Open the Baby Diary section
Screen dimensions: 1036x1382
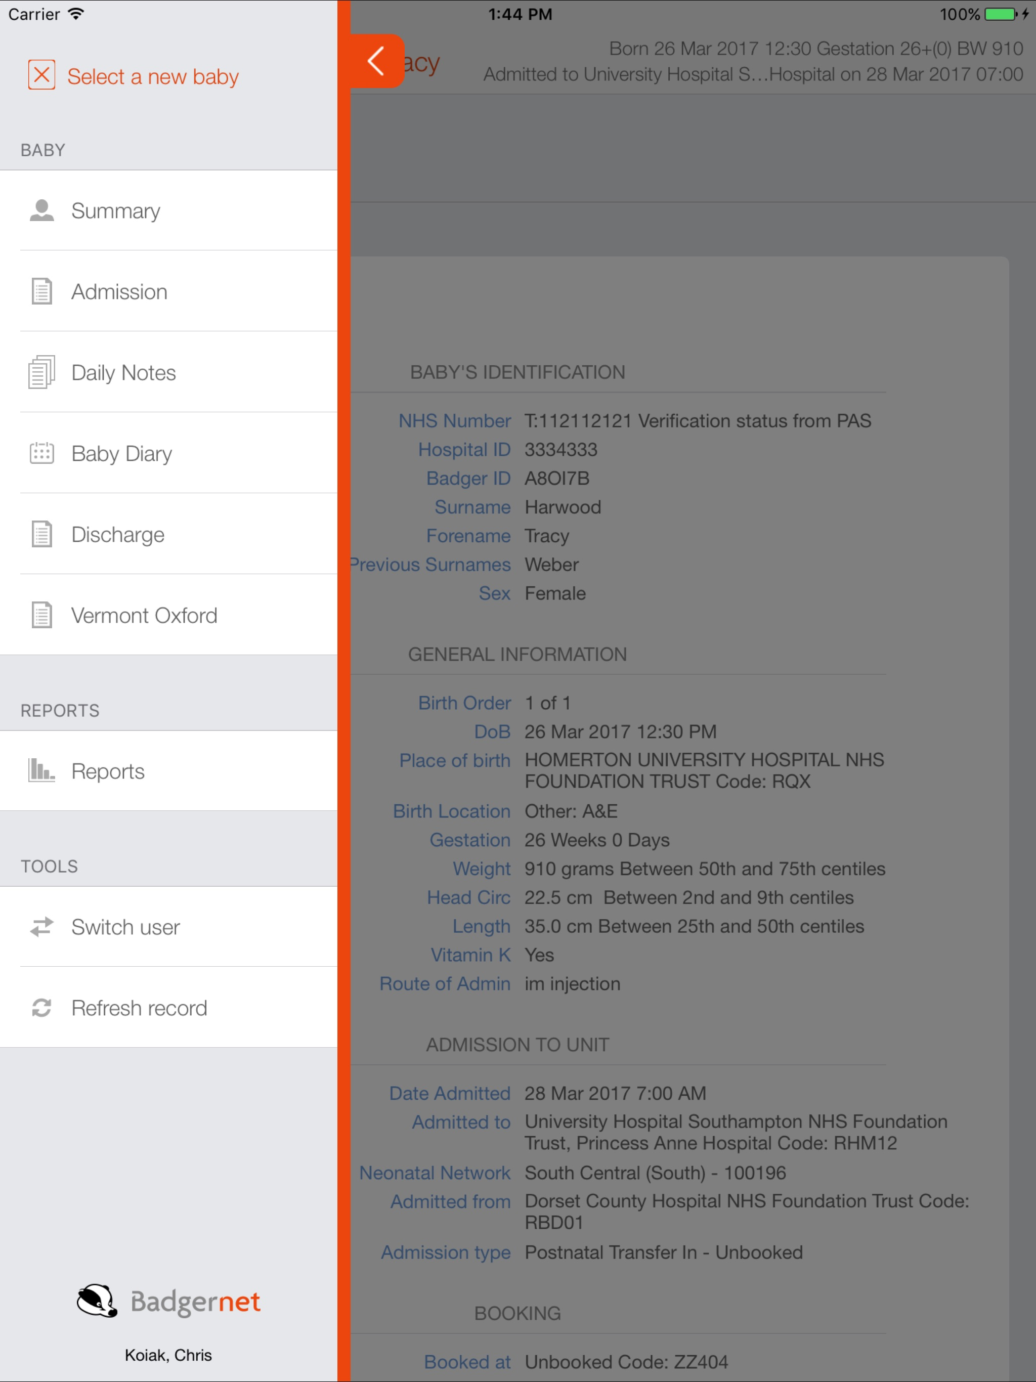coord(121,454)
